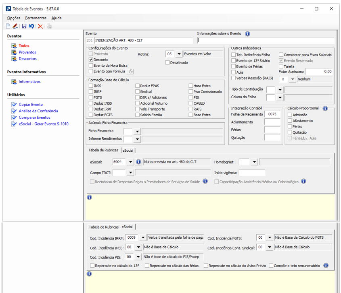Enable Repercute no cálculo do 13º
341x293 pixels.
coord(92,266)
